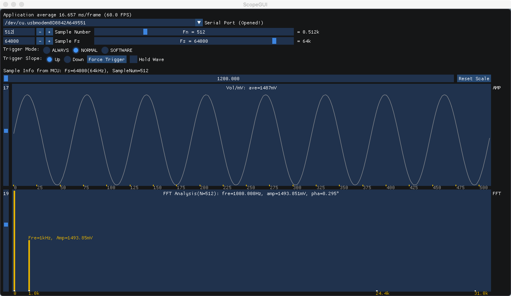
Task: Click the = 64k value label
Action: tap(304, 41)
